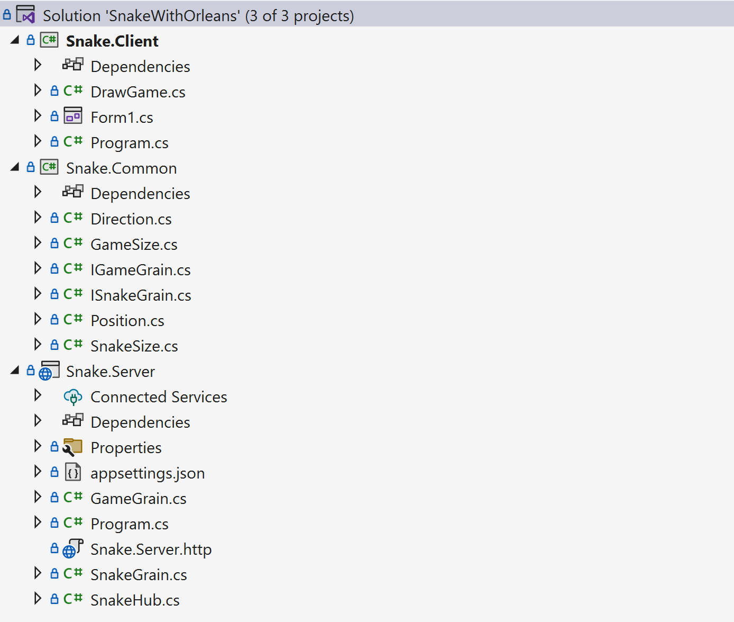Expand the GameGrain.cs node
The height and width of the screenshot is (622, 734).
coord(38,497)
